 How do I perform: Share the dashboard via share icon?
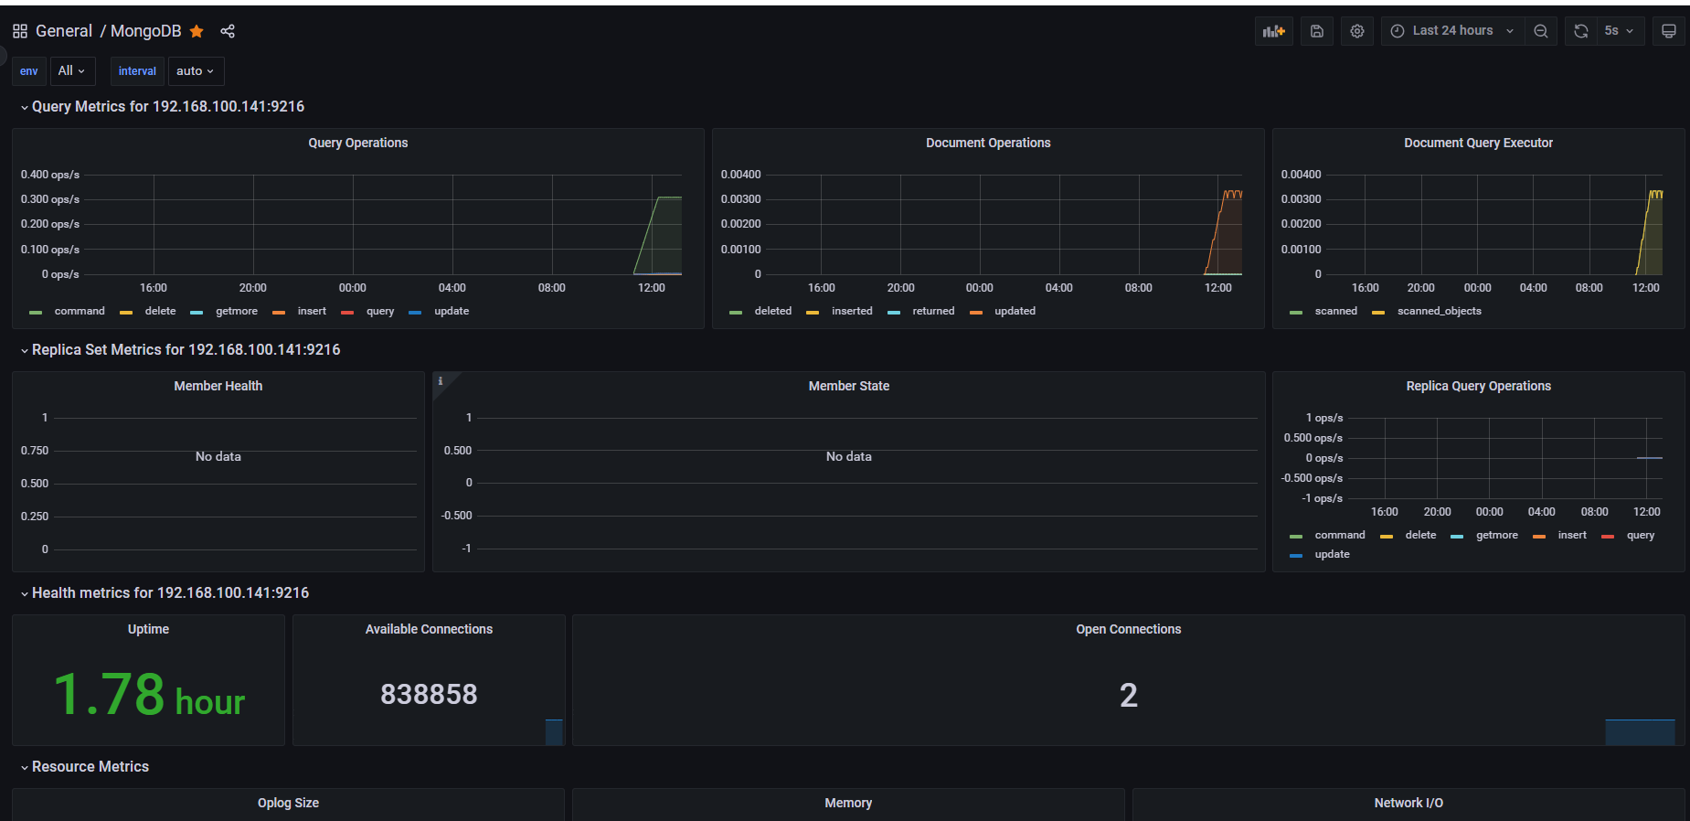(228, 31)
